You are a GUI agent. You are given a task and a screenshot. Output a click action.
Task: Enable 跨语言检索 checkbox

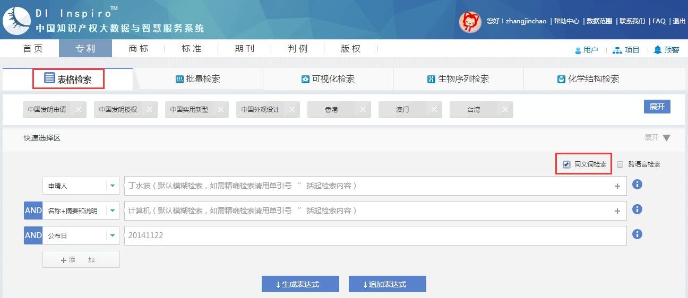click(x=620, y=164)
